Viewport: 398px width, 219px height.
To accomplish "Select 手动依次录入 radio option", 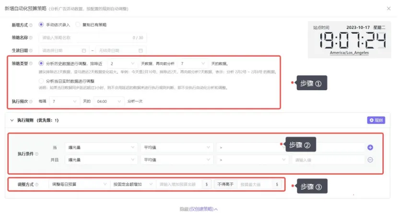I will point(41,24).
